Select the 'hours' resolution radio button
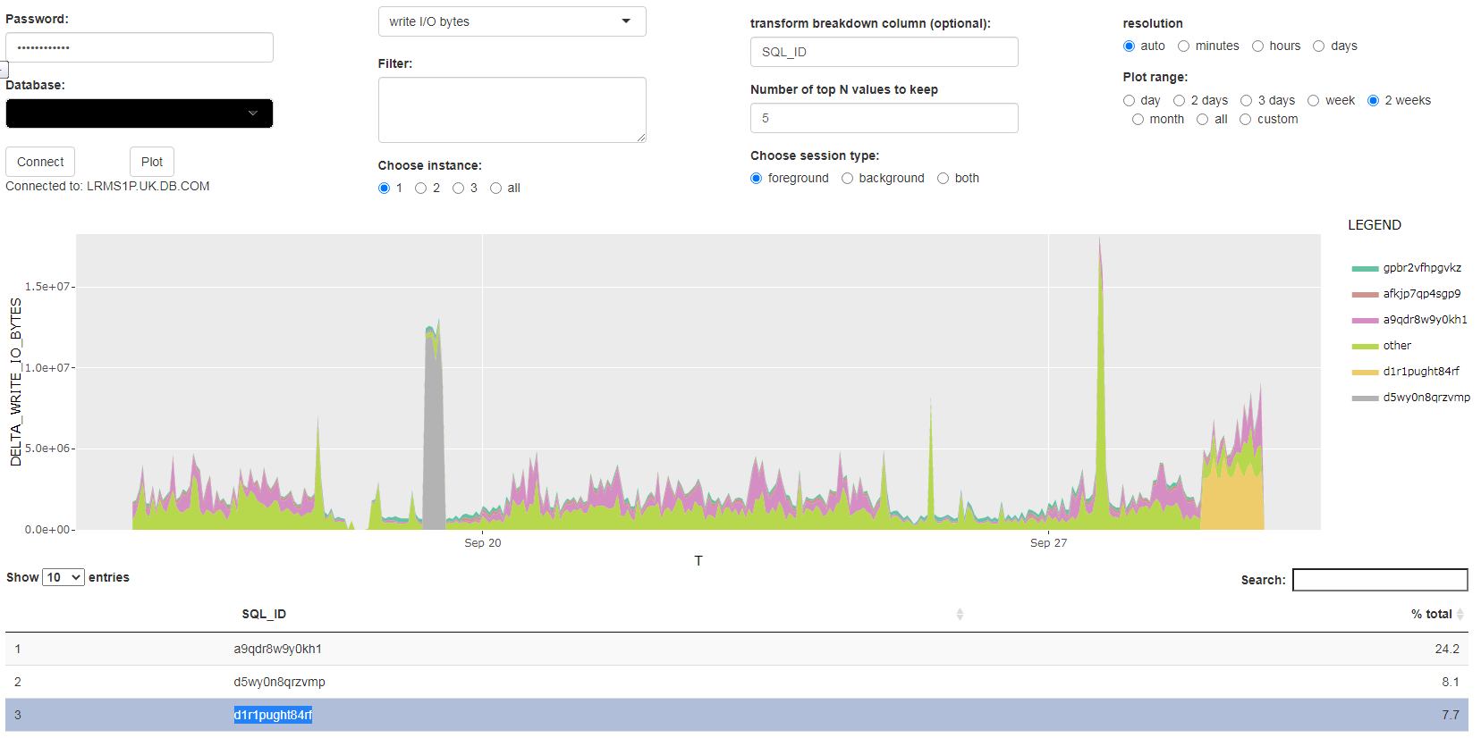This screenshot has width=1481, height=738. click(x=1258, y=46)
